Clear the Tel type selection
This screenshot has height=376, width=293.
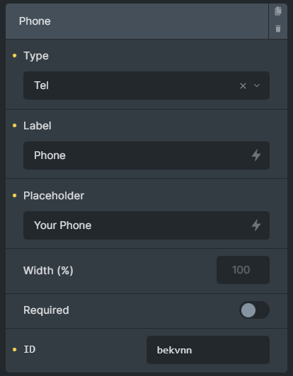(x=243, y=86)
